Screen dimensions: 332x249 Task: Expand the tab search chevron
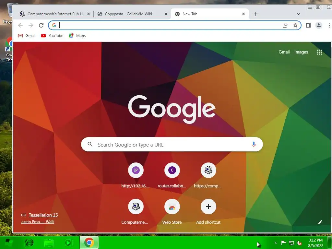click(x=299, y=14)
